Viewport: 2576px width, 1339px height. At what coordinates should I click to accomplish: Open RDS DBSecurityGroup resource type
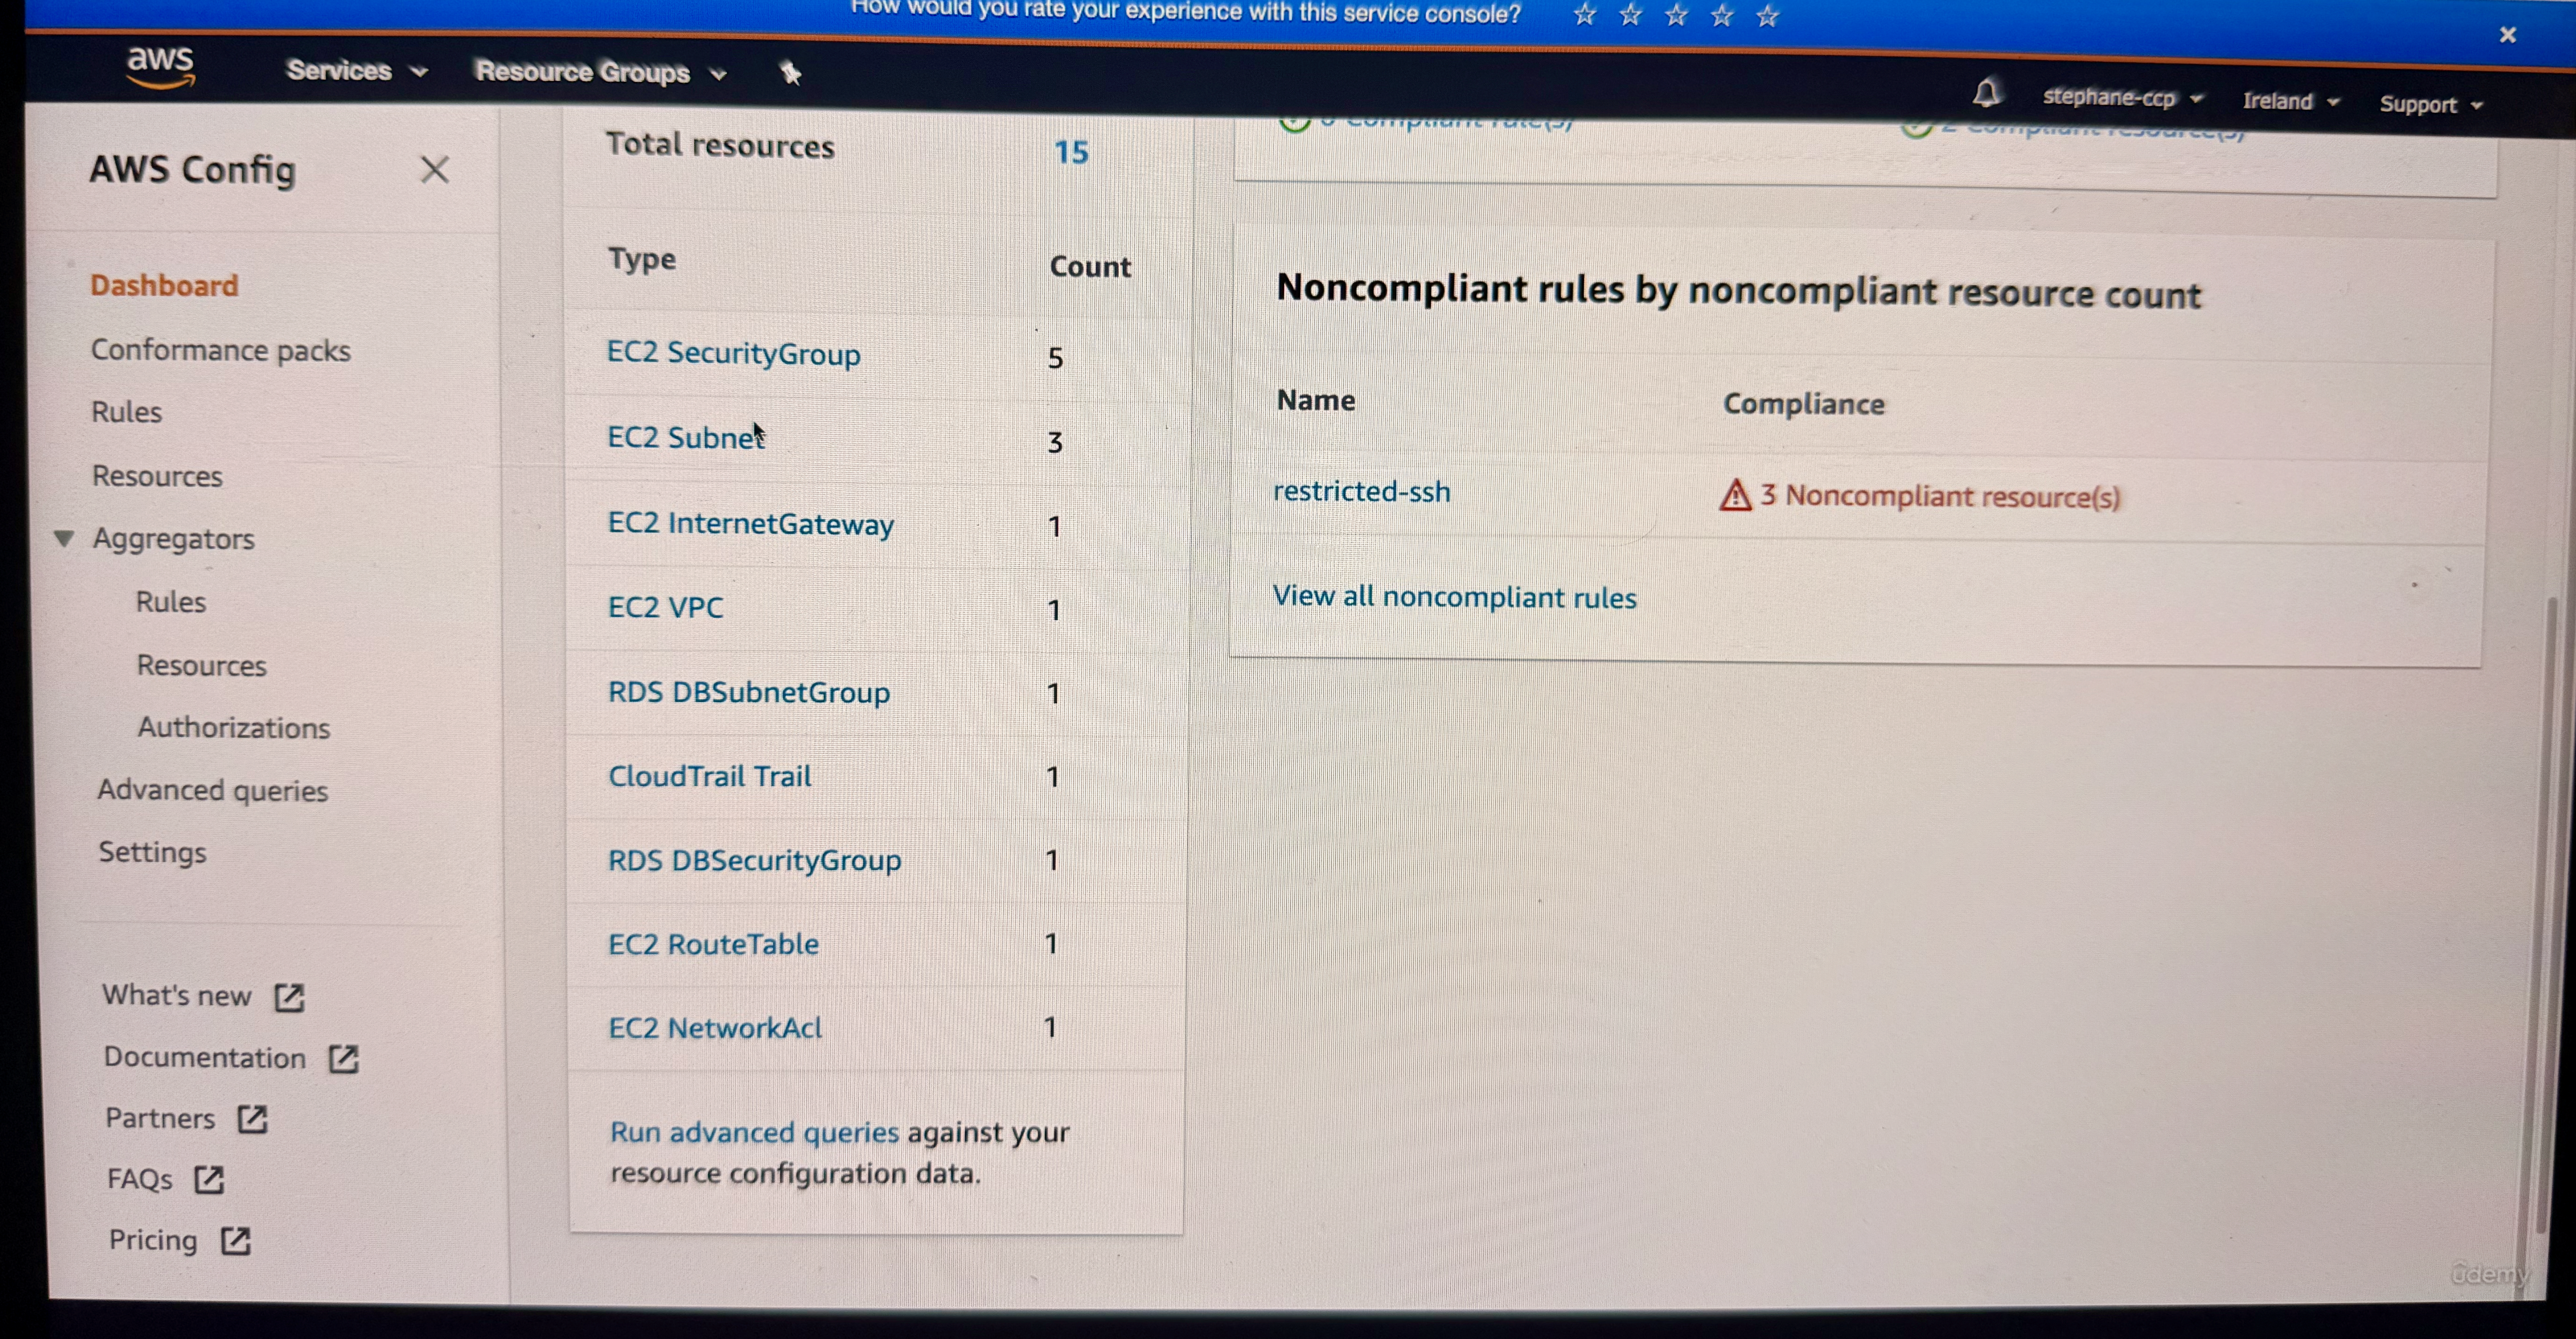coord(754,861)
